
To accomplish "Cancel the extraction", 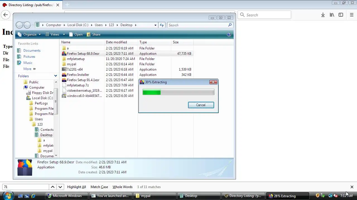I will pyautogui.click(x=201, y=105).
